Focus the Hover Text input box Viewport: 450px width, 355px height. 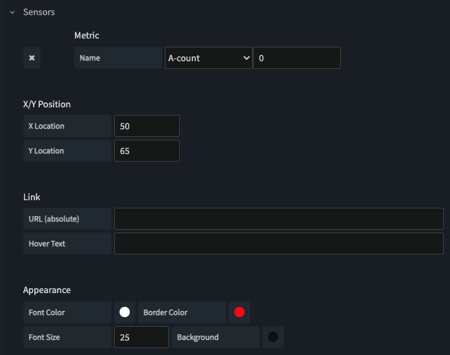pyautogui.click(x=279, y=244)
